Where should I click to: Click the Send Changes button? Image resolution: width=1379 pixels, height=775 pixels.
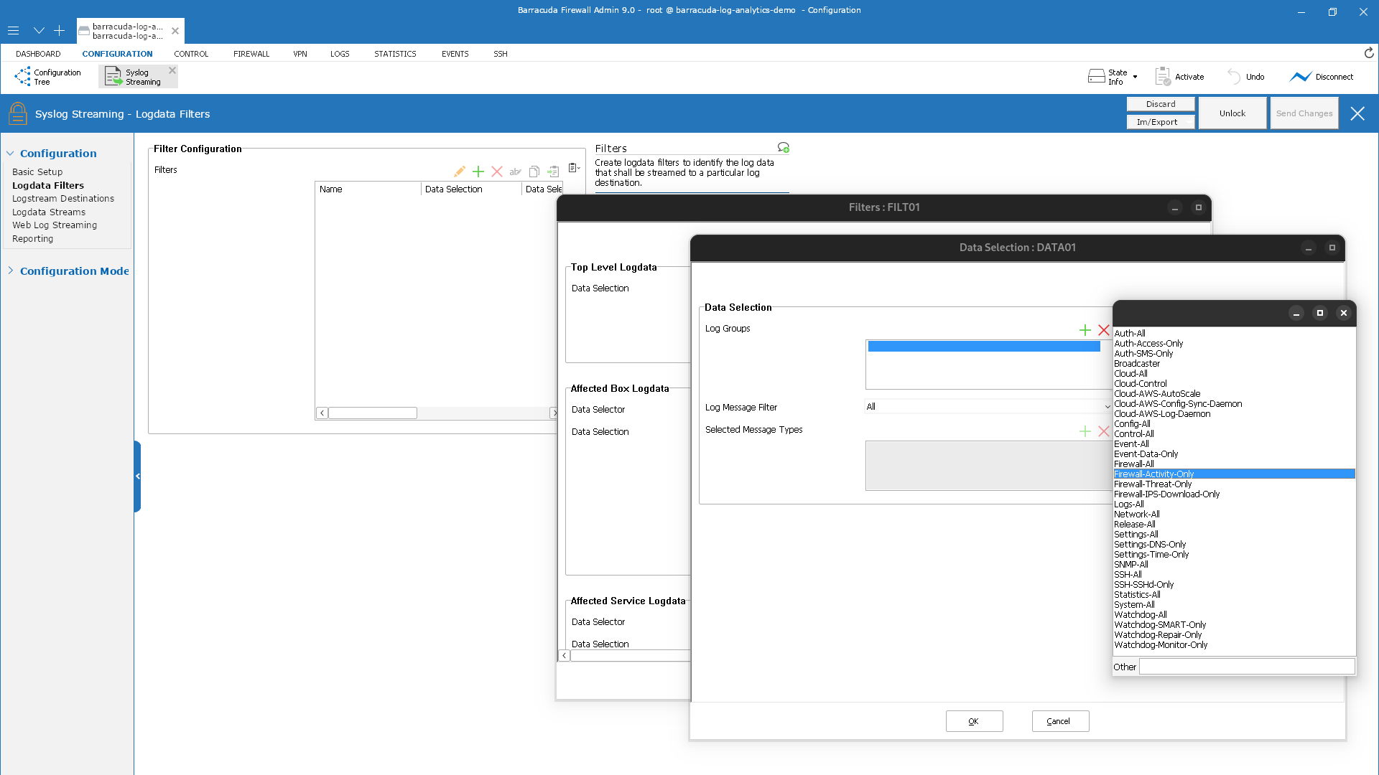coord(1304,113)
